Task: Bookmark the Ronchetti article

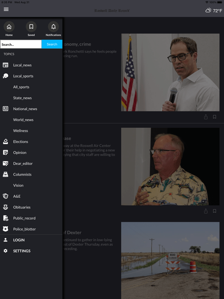Action: 215,117
